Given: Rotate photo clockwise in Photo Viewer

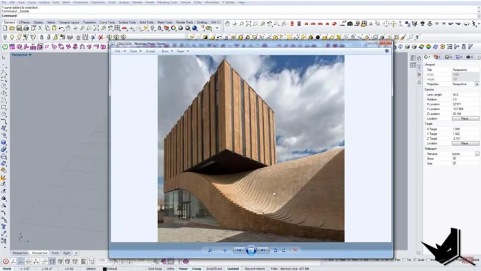Looking at the screenshot, I should pos(284,250).
